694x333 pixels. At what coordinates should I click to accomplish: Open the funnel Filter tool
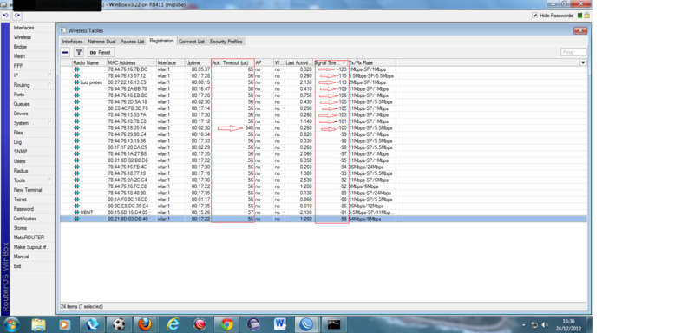78,52
